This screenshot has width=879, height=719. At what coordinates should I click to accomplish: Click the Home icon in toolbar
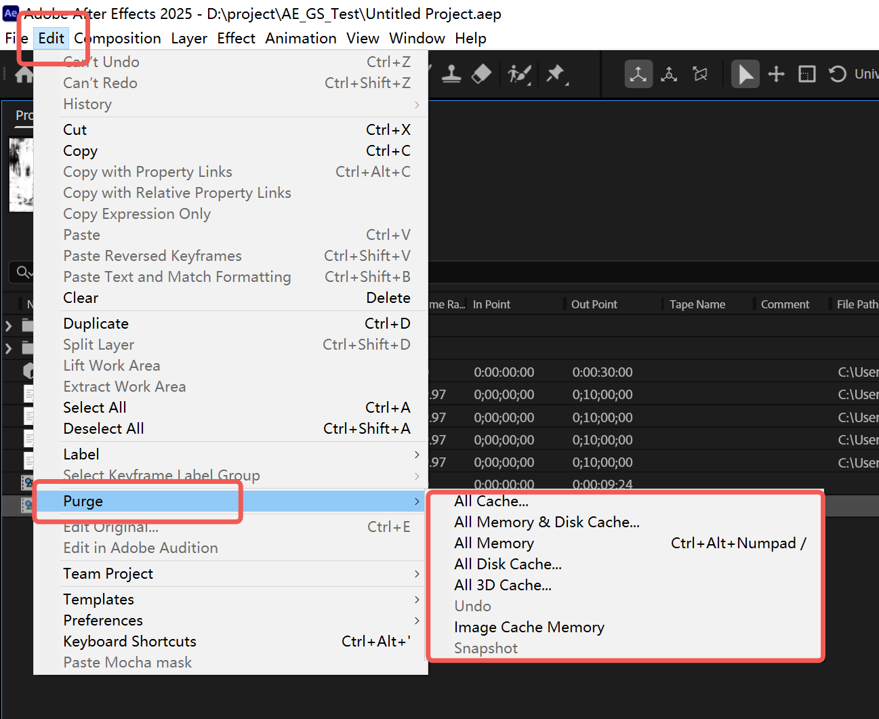tap(24, 75)
